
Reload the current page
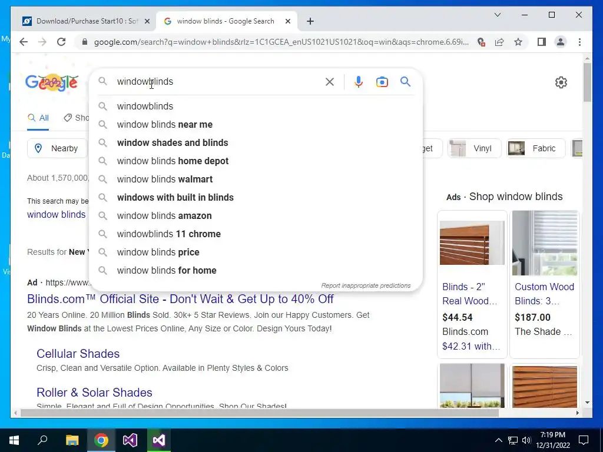click(61, 42)
